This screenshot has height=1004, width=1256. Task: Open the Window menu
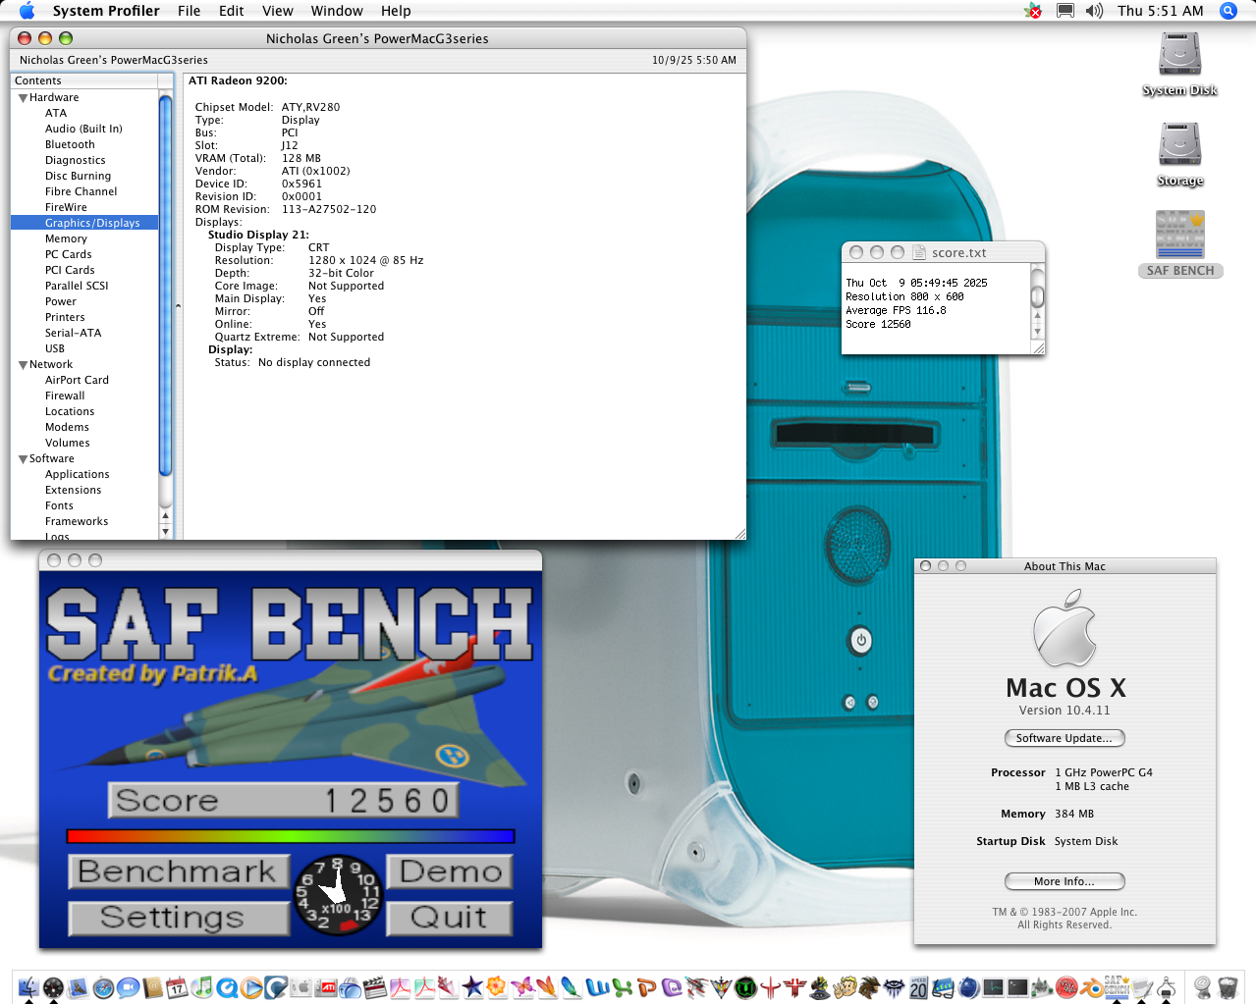click(x=337, y=11)
